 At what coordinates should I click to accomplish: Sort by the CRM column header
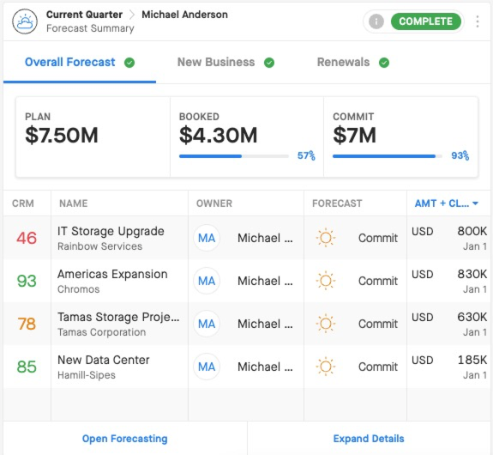click(23, 203)
